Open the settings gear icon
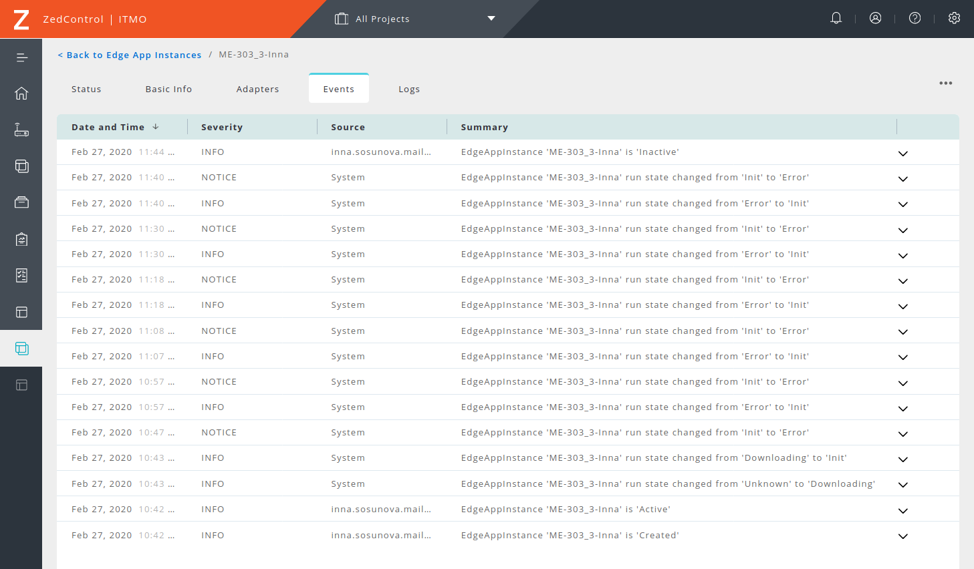 pos(954,19)
